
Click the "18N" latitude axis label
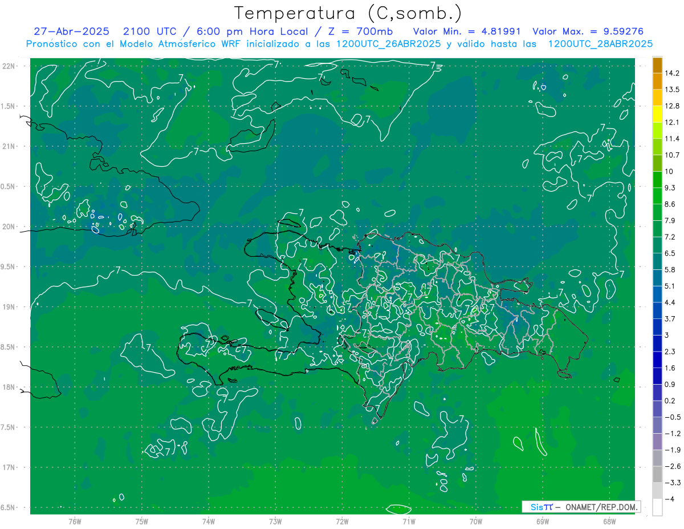pyautogui.click(x=9, y=387)
